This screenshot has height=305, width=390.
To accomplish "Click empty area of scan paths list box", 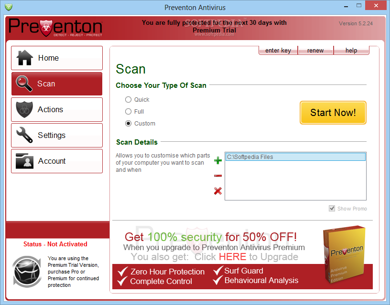I will 295,180.
